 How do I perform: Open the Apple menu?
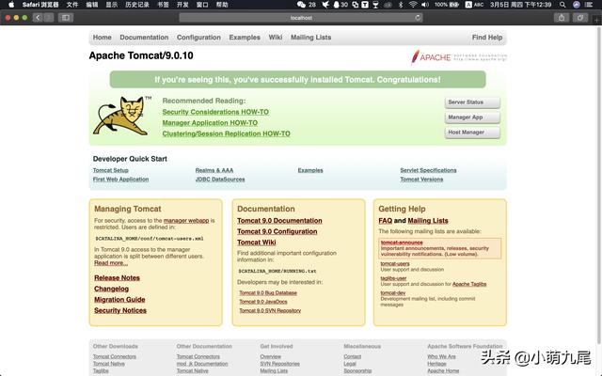pos(11,5)
